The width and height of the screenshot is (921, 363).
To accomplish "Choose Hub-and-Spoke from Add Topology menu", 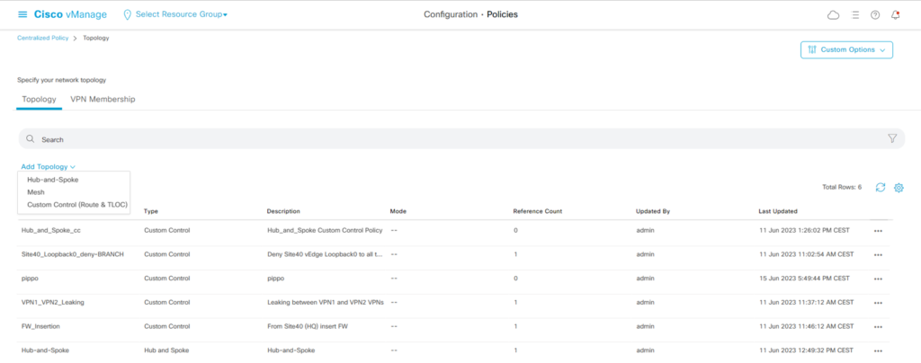I will [x=52, y=180].
